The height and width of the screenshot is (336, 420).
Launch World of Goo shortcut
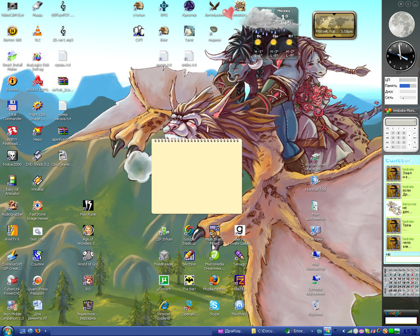coord(88,258)
